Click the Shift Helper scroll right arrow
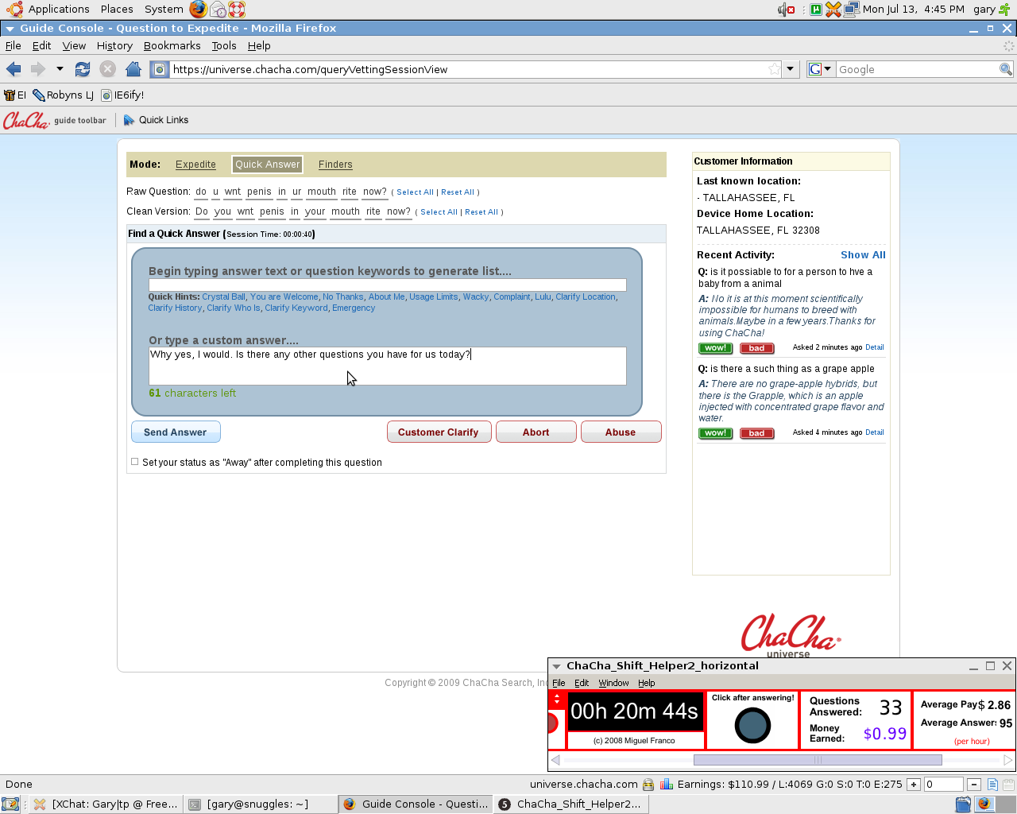This screenshot has width=1017, height=814. coord(1007,760)
